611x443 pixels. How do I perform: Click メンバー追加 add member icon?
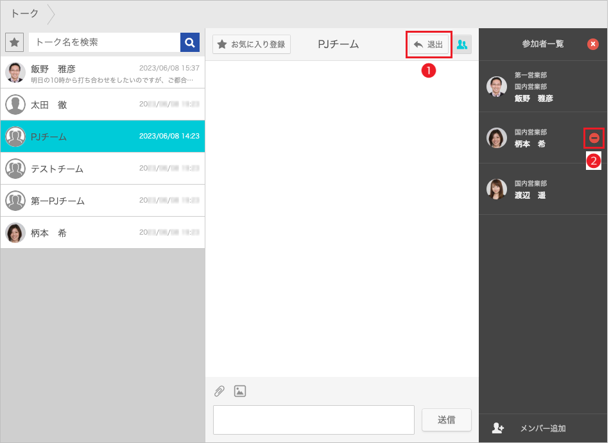497,428
